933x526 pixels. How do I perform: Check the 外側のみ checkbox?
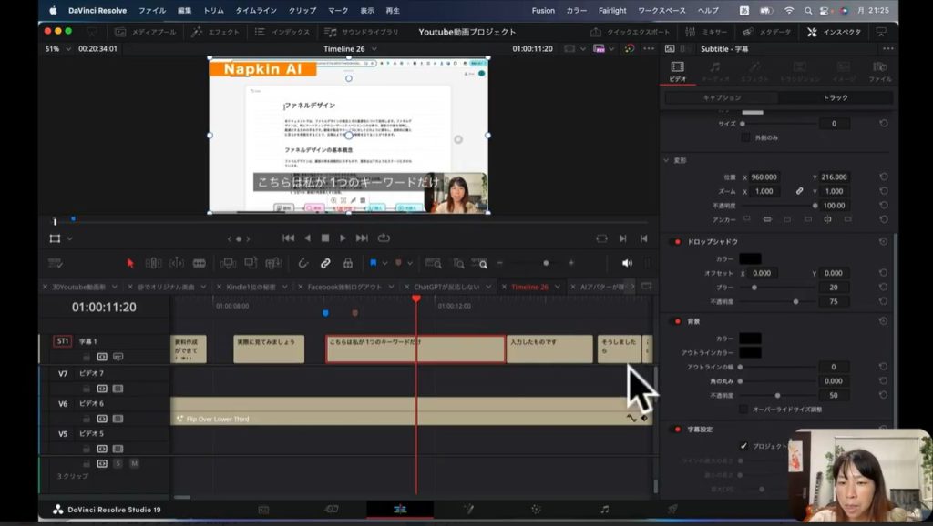(743, 137)
